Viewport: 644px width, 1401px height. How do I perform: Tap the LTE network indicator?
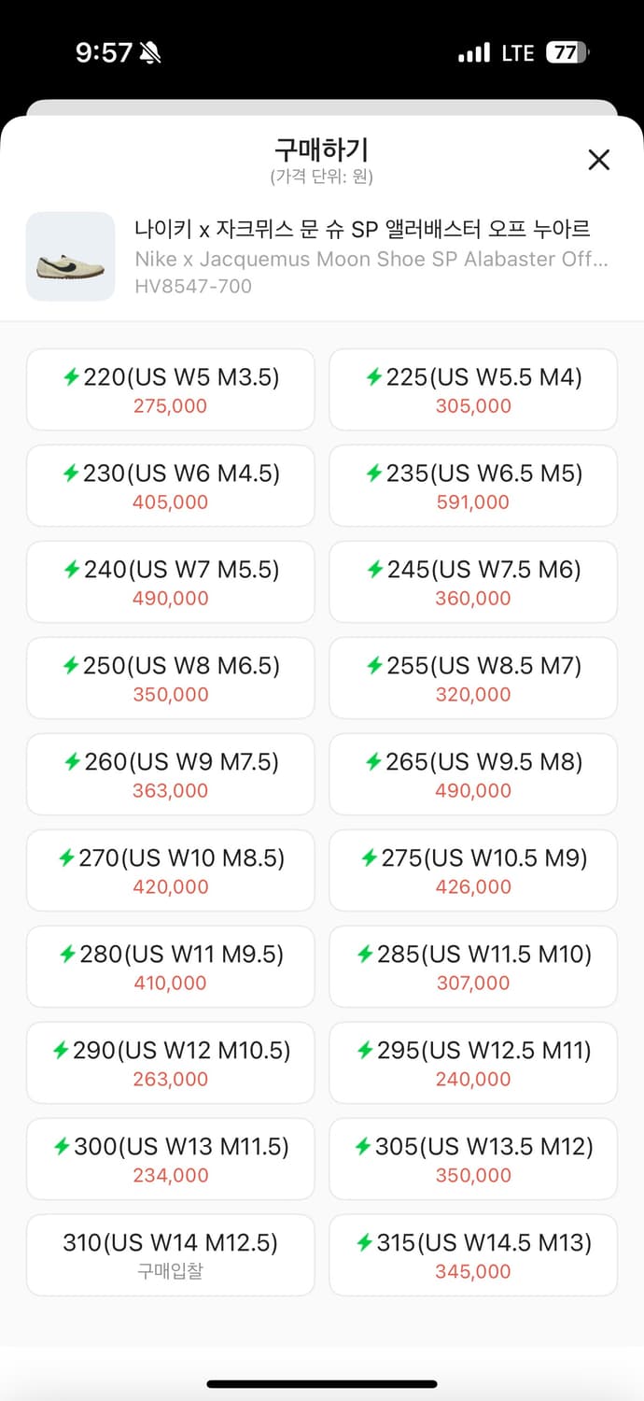(x=516, y=53)
